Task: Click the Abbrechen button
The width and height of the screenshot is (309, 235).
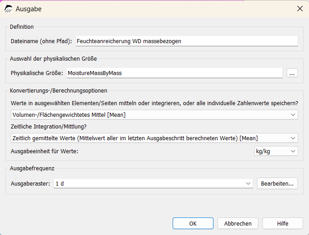Action: 238,223
